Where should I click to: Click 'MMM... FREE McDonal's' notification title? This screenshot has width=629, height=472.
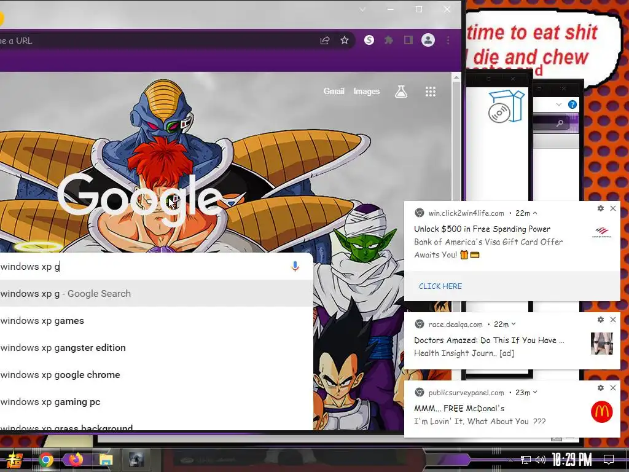[459, 409]
